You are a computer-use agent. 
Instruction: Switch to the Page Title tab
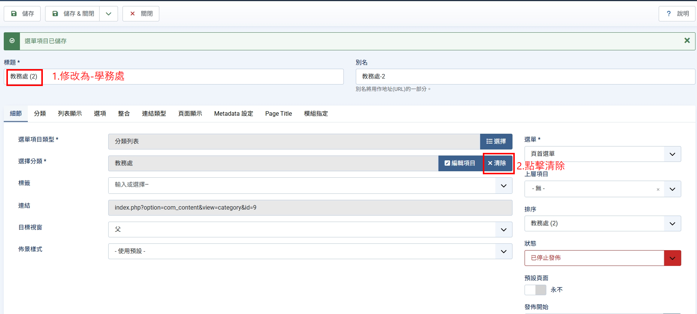pyautogui.click(x=278, y=114)
